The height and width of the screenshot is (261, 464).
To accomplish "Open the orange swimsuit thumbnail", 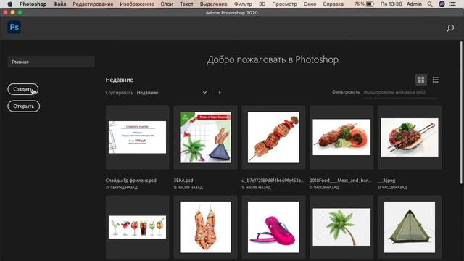I will [205, 227].
